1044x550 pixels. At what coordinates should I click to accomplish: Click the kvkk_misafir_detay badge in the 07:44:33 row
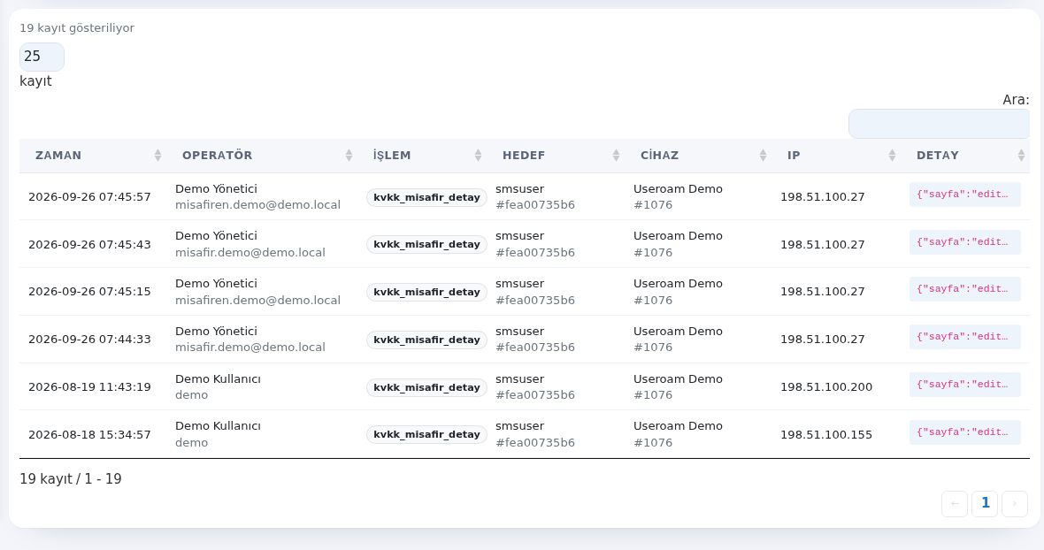(x=426, y=340)
